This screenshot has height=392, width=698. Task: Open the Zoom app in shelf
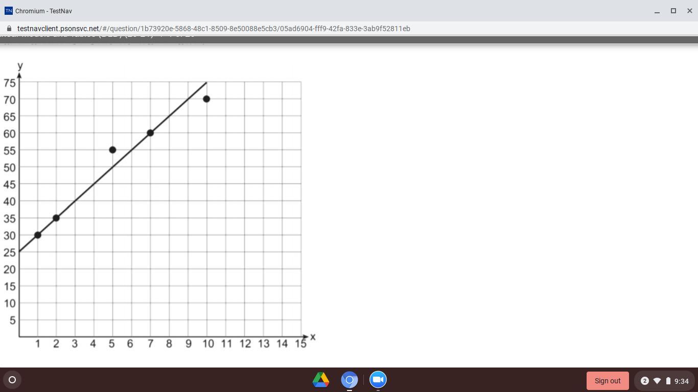coord(378,380)
